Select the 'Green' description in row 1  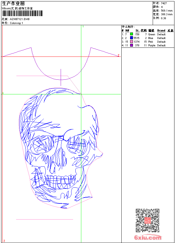[152, 34]
